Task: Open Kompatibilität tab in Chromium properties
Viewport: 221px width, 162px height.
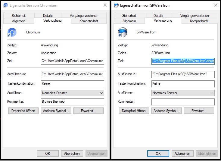Action: pos(89,21)
